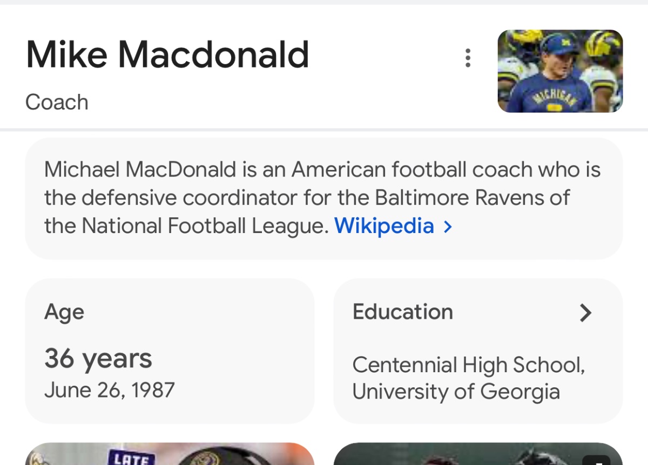Select the Mike Macdonald title heading
Viewport: 648px width, 465px height.
coord(167,54)
